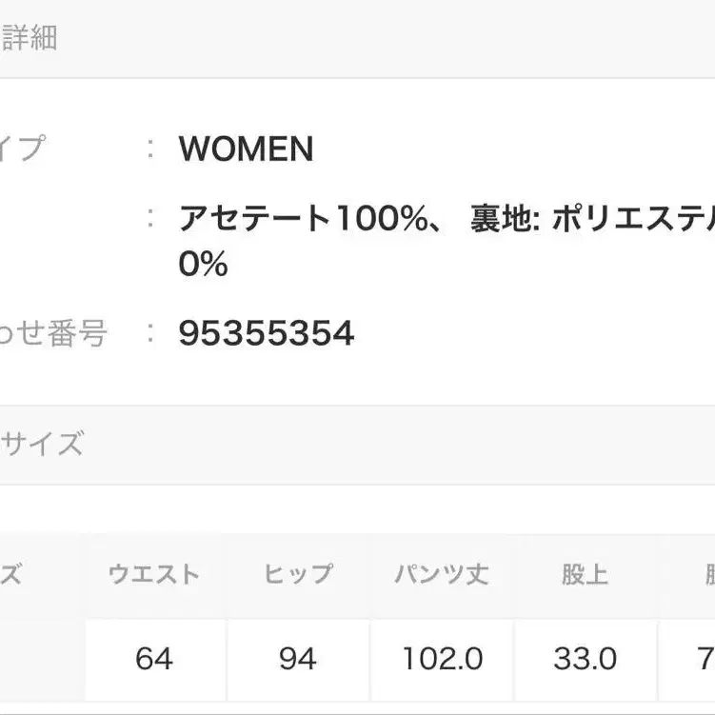Click the わせ番号 inquiry number label

point(53,334)
